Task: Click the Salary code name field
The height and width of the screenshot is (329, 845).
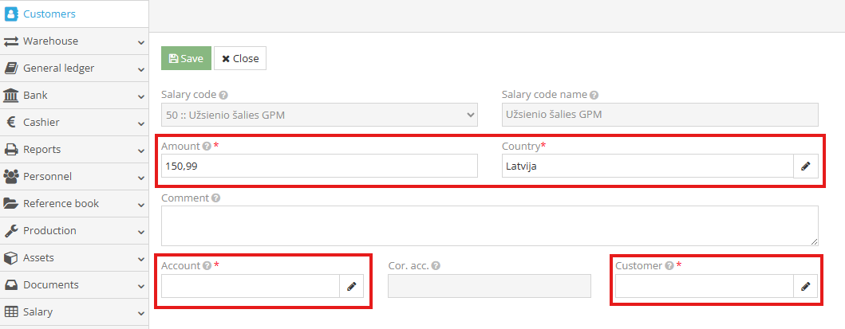Action: click(x=660, y=115)
